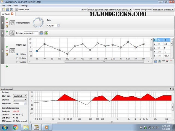Toggle power button for the Preamplification filter
Viewport: 175px width, 131px height.
pyautogui.click(x=12, y=23)
